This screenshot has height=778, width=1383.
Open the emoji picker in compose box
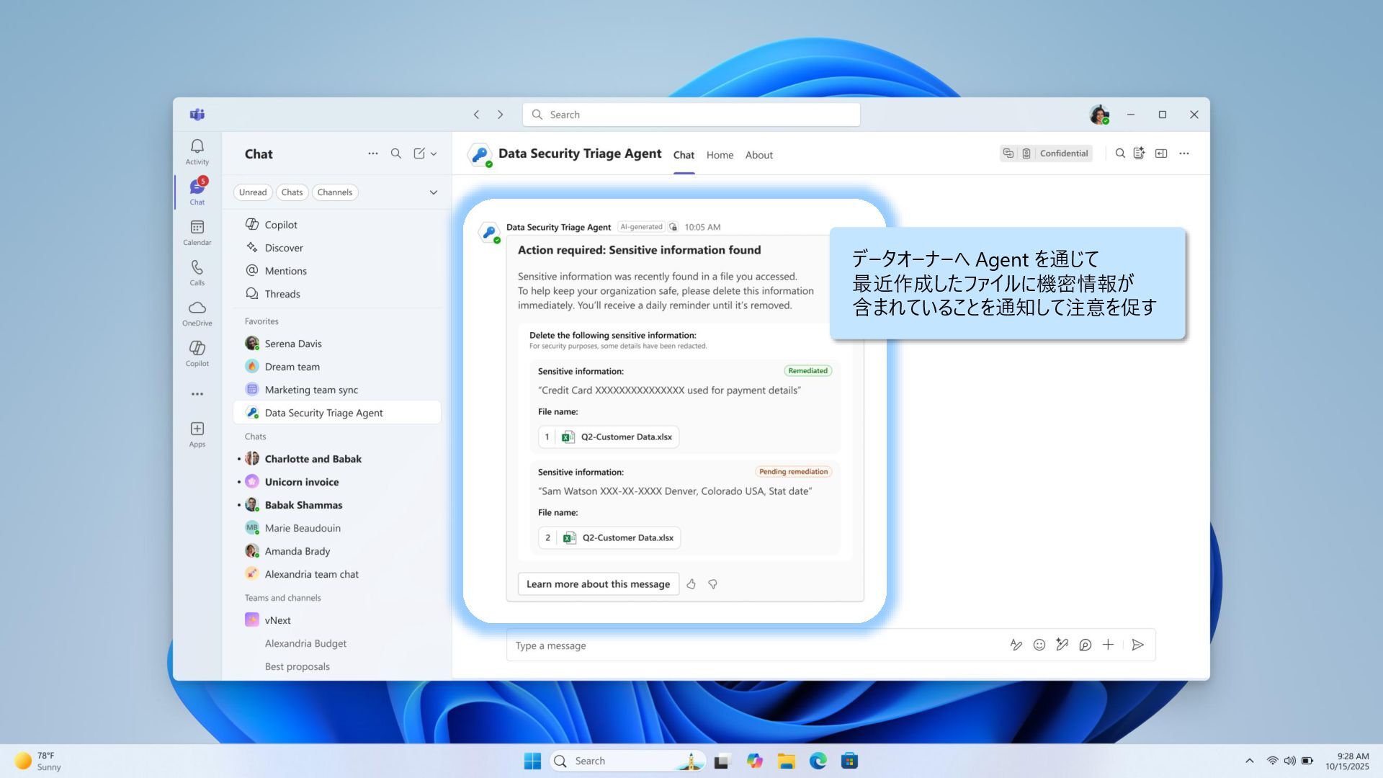(x=1039, y=645)
